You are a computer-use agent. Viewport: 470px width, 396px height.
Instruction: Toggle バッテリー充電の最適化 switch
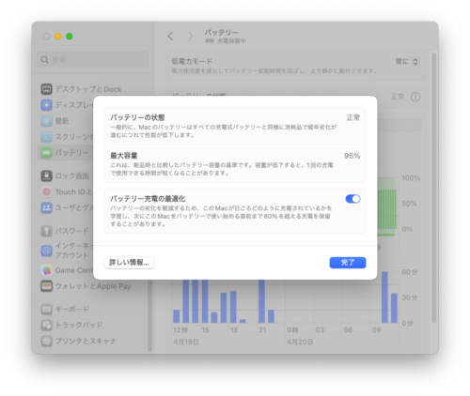(352, 199)
